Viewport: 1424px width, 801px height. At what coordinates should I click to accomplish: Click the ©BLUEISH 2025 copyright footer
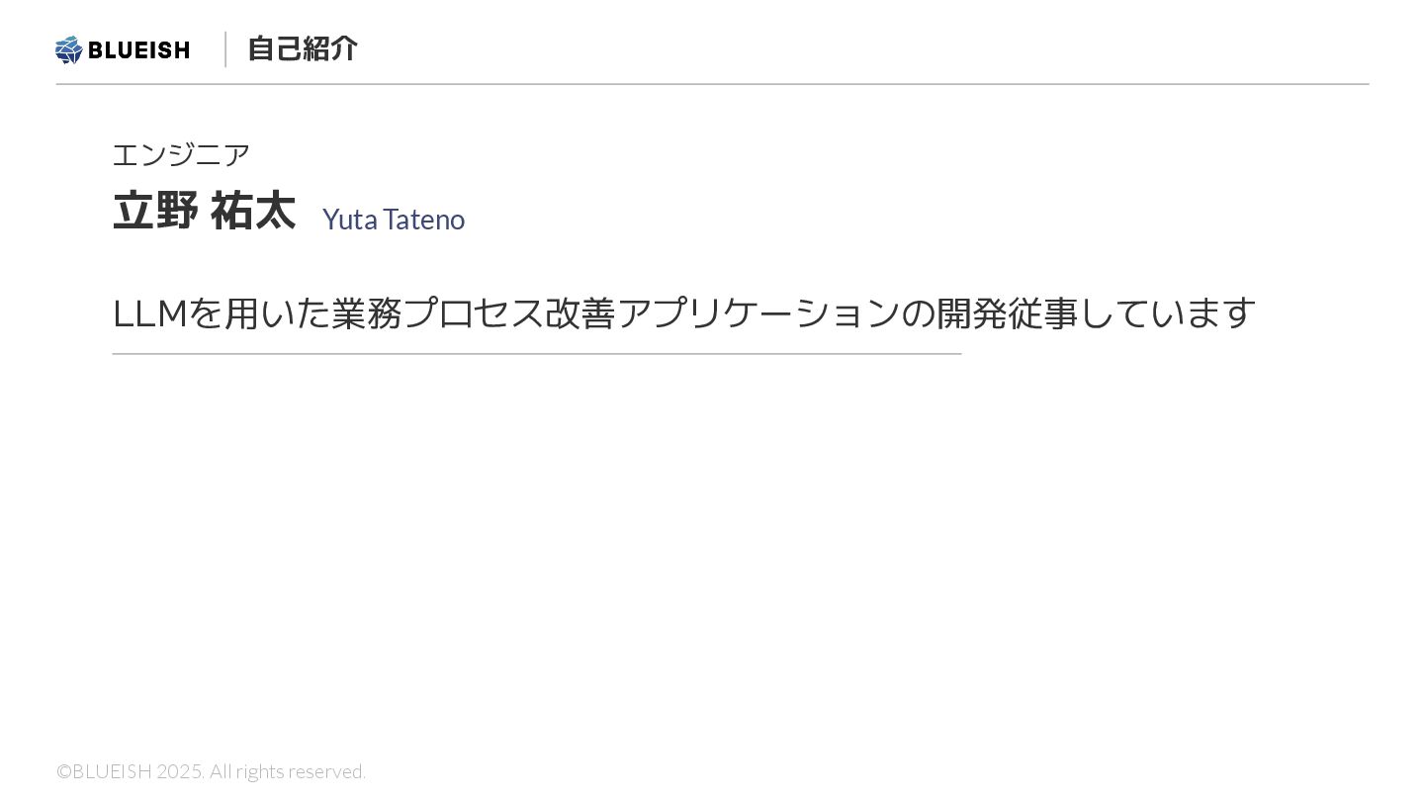click(x=130, y=771)
